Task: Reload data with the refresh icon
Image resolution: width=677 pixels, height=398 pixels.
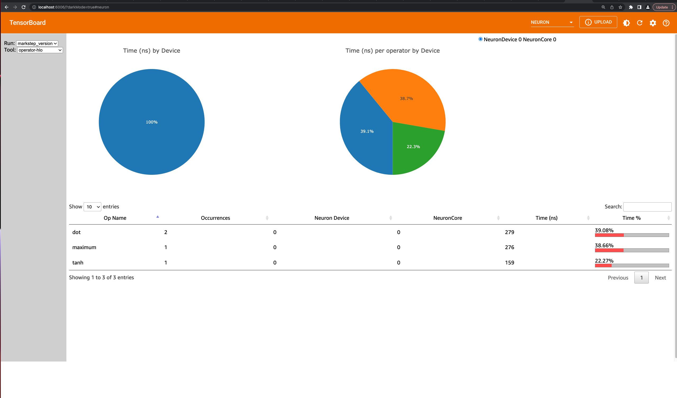Action: (640, 23)
